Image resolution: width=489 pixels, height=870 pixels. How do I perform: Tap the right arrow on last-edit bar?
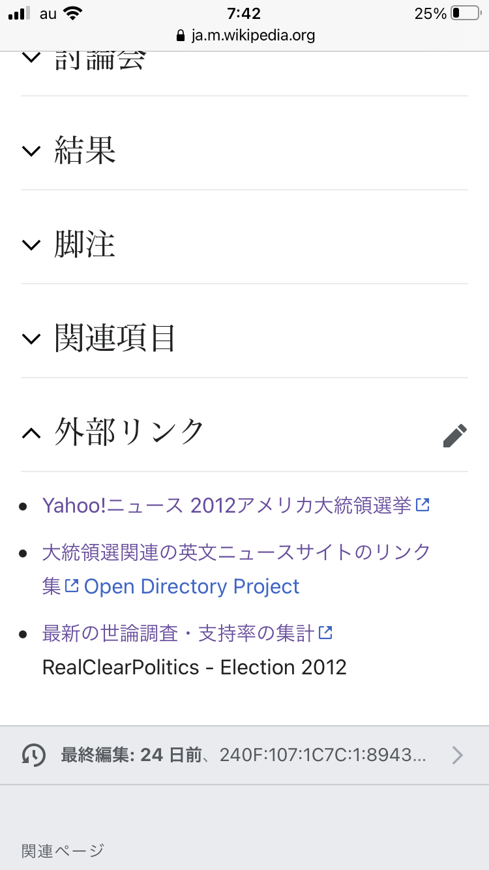pos(458,755)
